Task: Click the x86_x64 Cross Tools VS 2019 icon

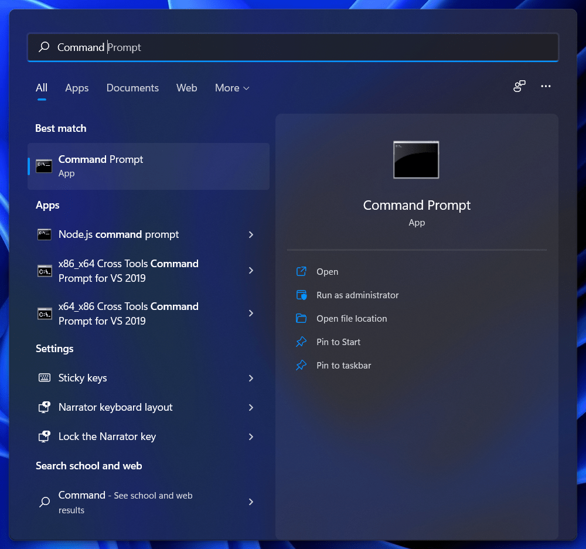Action: [x=44, y=271]
